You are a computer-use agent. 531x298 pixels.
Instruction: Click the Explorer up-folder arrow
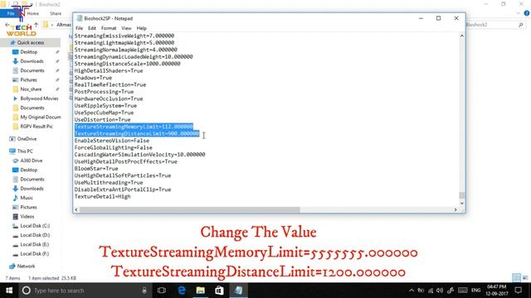click(37, 25)
